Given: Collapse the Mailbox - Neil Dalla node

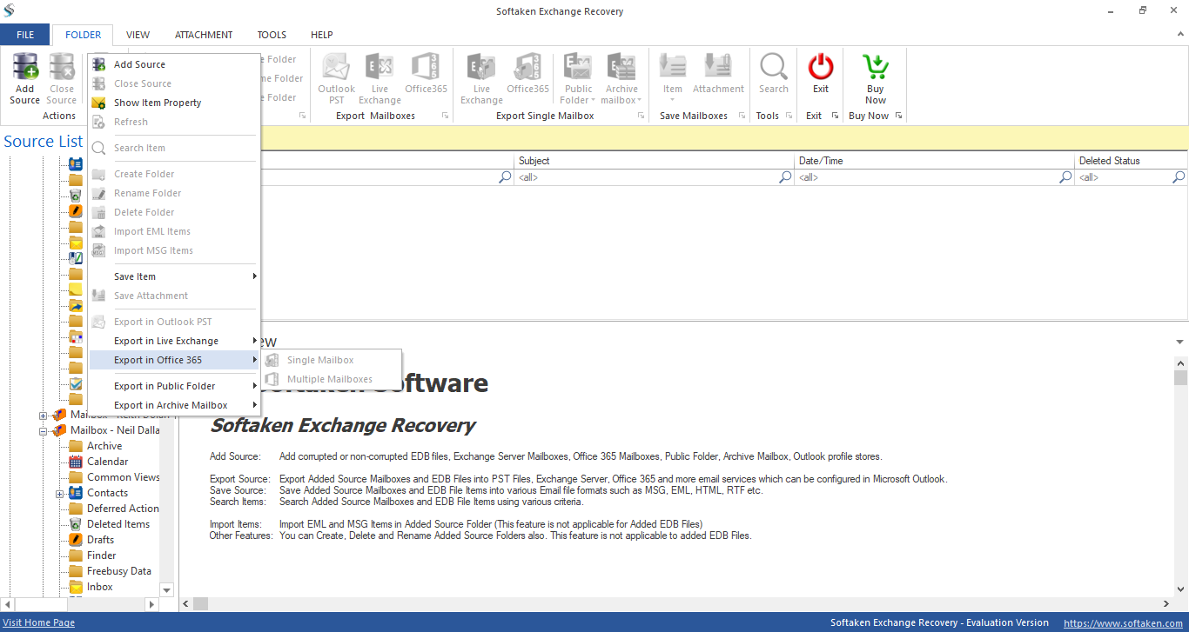Looking at the screenshot, I should click(43, 430).
